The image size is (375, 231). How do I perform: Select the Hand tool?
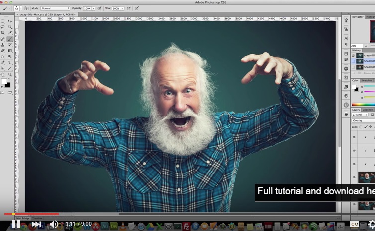tap(3, 75)
